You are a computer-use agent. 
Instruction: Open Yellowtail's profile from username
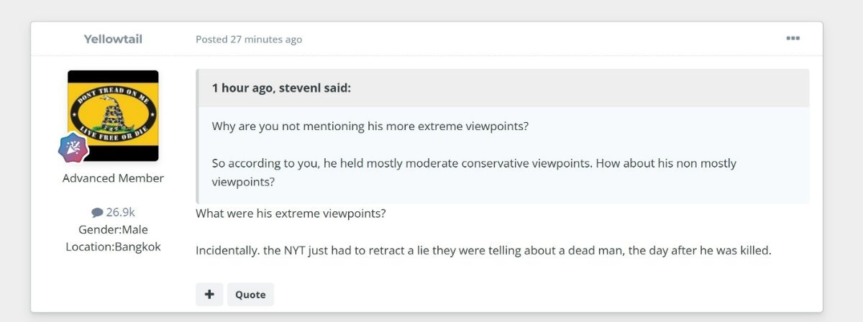tap(113, 39)
